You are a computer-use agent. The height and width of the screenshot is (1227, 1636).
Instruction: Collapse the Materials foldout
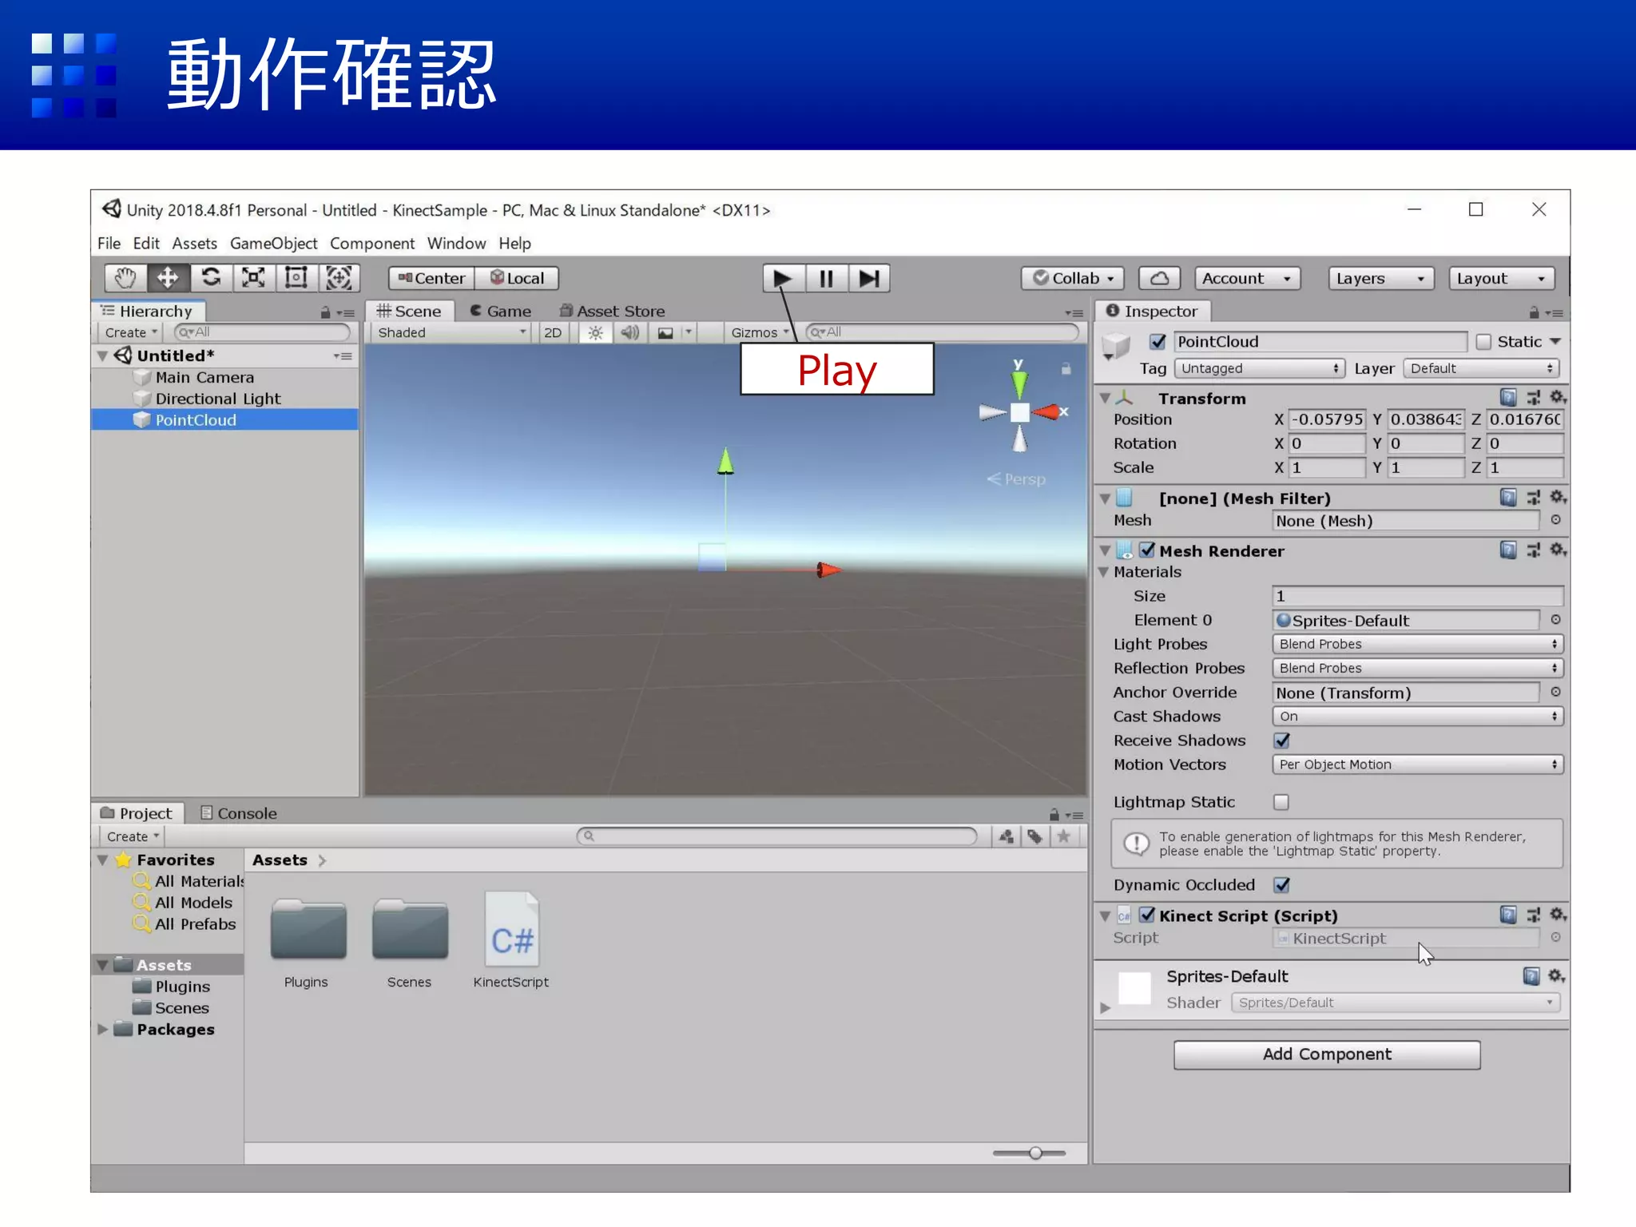1104,572
